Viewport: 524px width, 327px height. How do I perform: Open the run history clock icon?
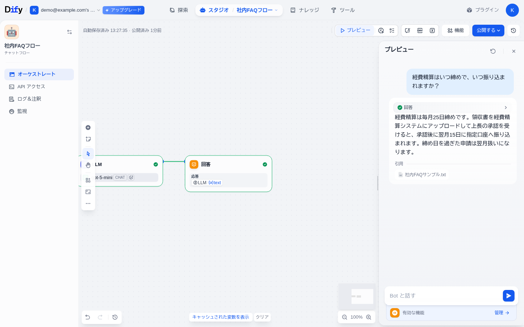tap(381, 31)
